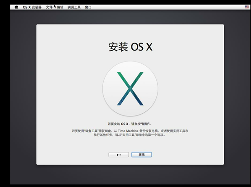Image resolution: width=251 pixels, height=187 pixels.
Task: Click the 继续 button
Action: point(142,154)
